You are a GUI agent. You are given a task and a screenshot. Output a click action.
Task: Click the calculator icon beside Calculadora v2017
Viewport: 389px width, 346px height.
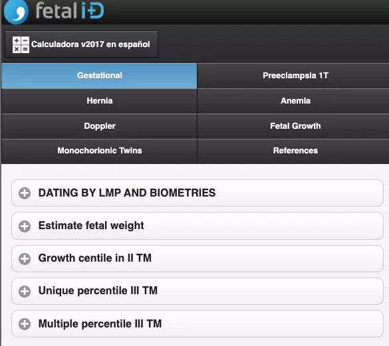pyautogui.click(x=21, y=44)
